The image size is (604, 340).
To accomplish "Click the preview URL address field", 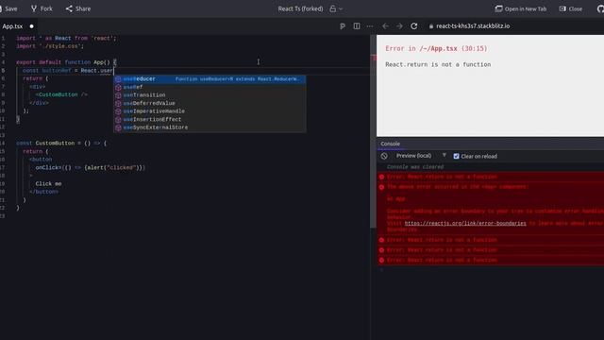I will coord(473,26).
